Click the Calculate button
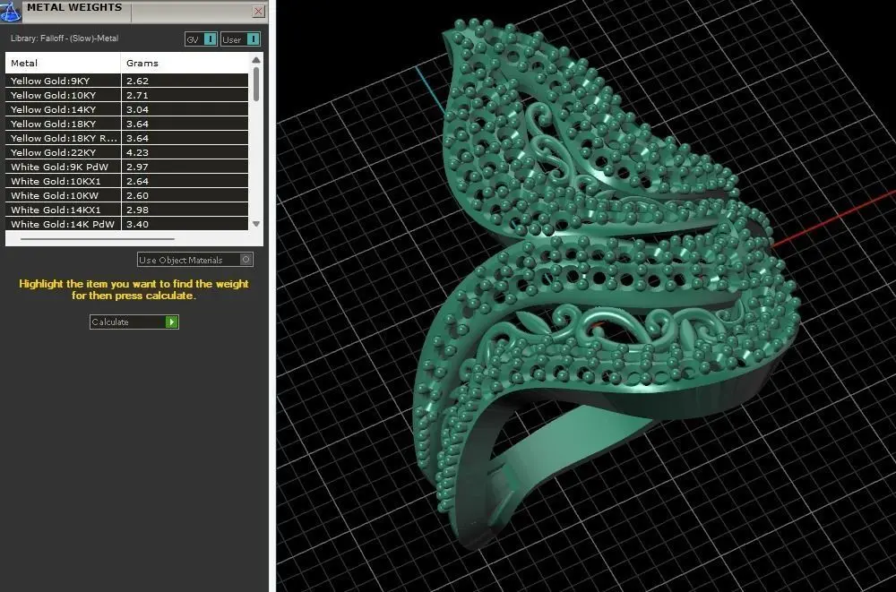The height and width of the screenshot is (592, 896). [x=134, y=322]
